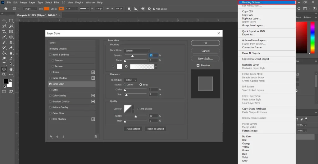Select the Polygonal Lasso tool
This screenshot has width=318, height=164.
(x=4, y=26)
